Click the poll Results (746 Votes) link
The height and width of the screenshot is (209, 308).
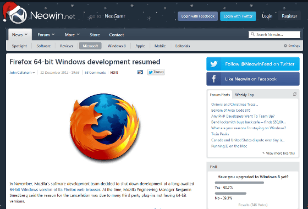253,205
